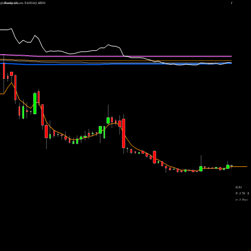Click the '0.31' price value
The width and height of the screenshot is (251, 251).
(238, 187)
